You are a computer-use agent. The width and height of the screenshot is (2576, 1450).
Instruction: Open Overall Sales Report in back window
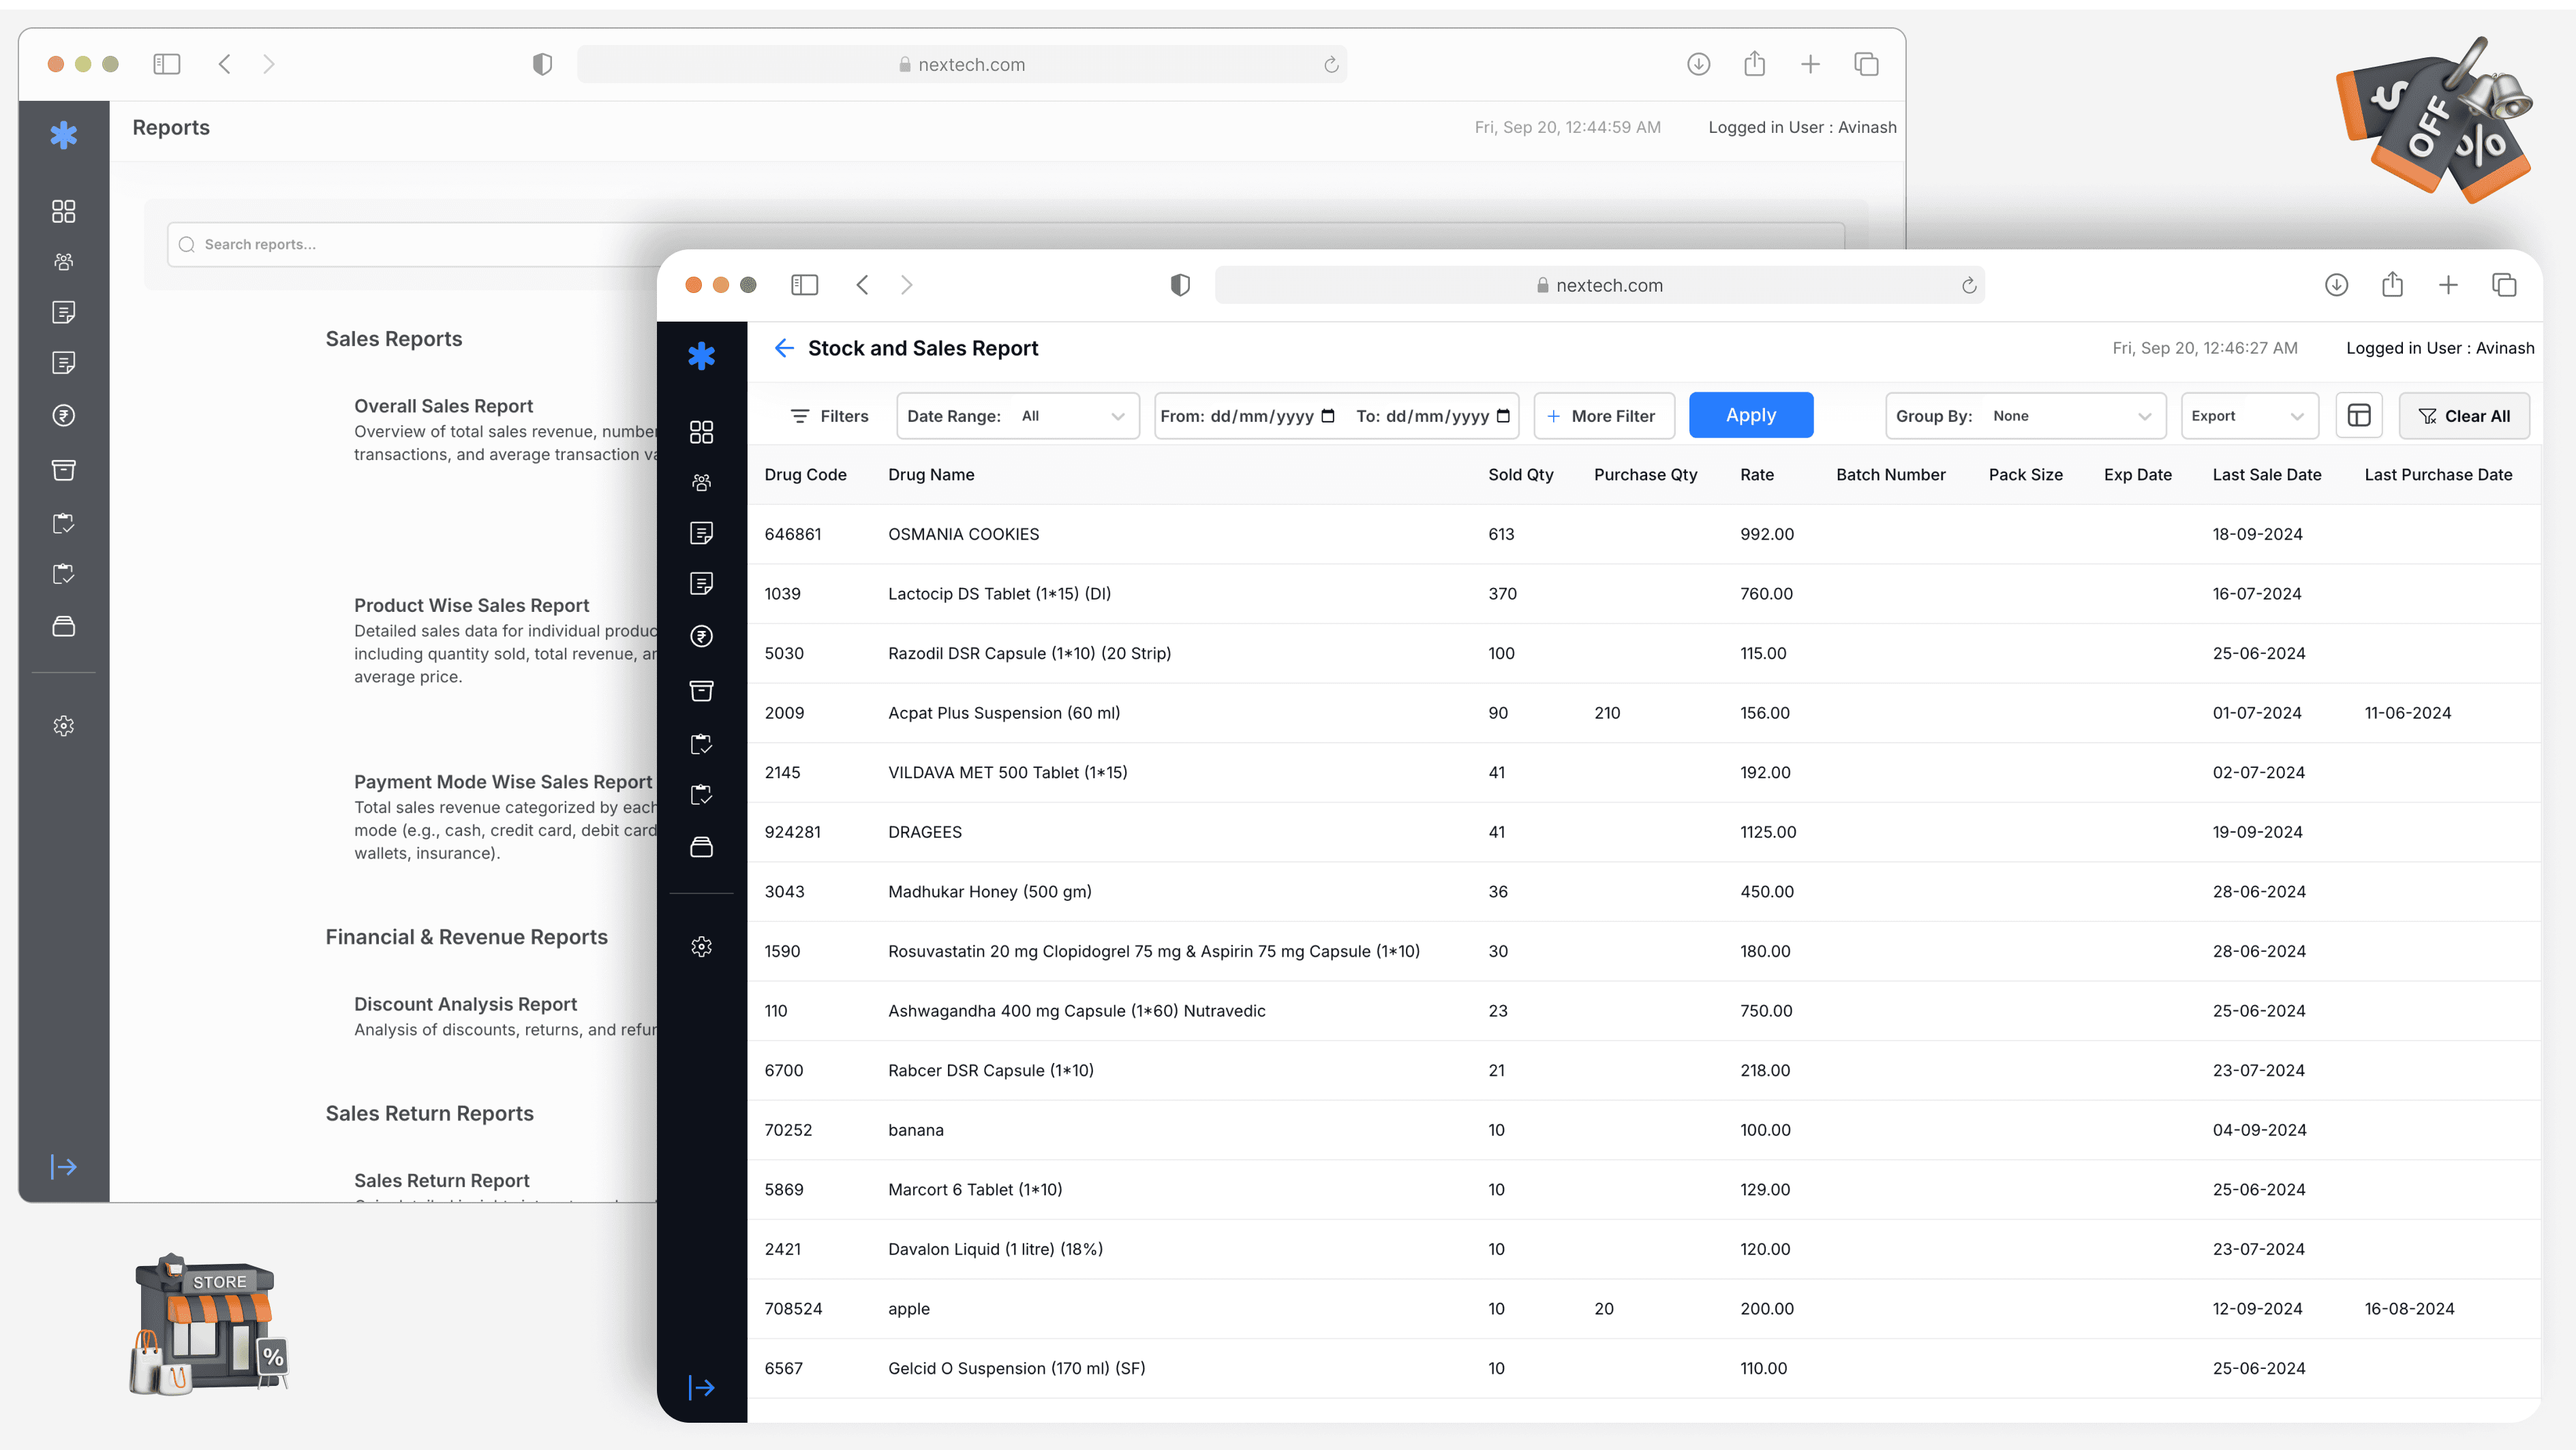tap(443, 406)
